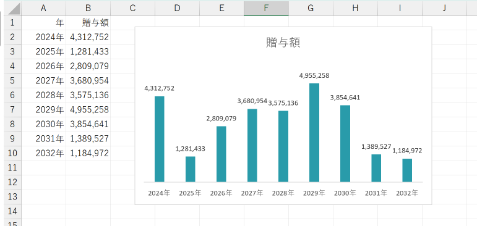
Task: Select column C header
Action: pos(132,9)
